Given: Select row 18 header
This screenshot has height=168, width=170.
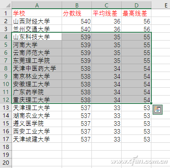Looking at the screenshot, I should pyautogui.click(x=6, y=147).
